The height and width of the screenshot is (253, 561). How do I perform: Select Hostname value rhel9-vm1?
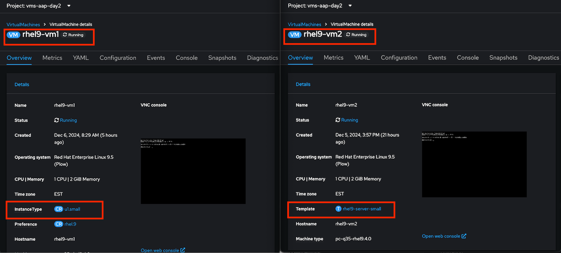pos(64,239)
